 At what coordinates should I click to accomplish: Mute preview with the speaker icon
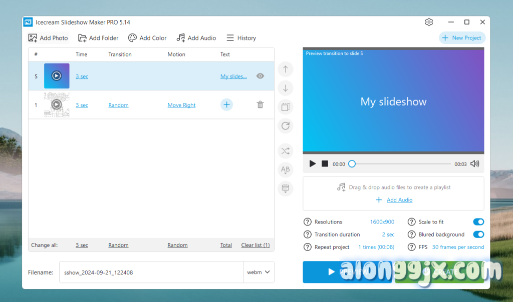pyautogui.click(x=474, y=163)
